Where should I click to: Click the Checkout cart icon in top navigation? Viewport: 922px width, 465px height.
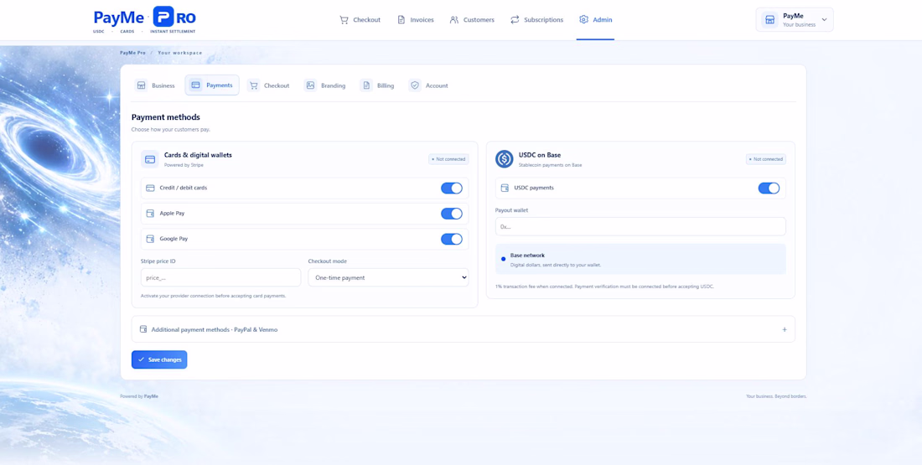pos(344,19)
